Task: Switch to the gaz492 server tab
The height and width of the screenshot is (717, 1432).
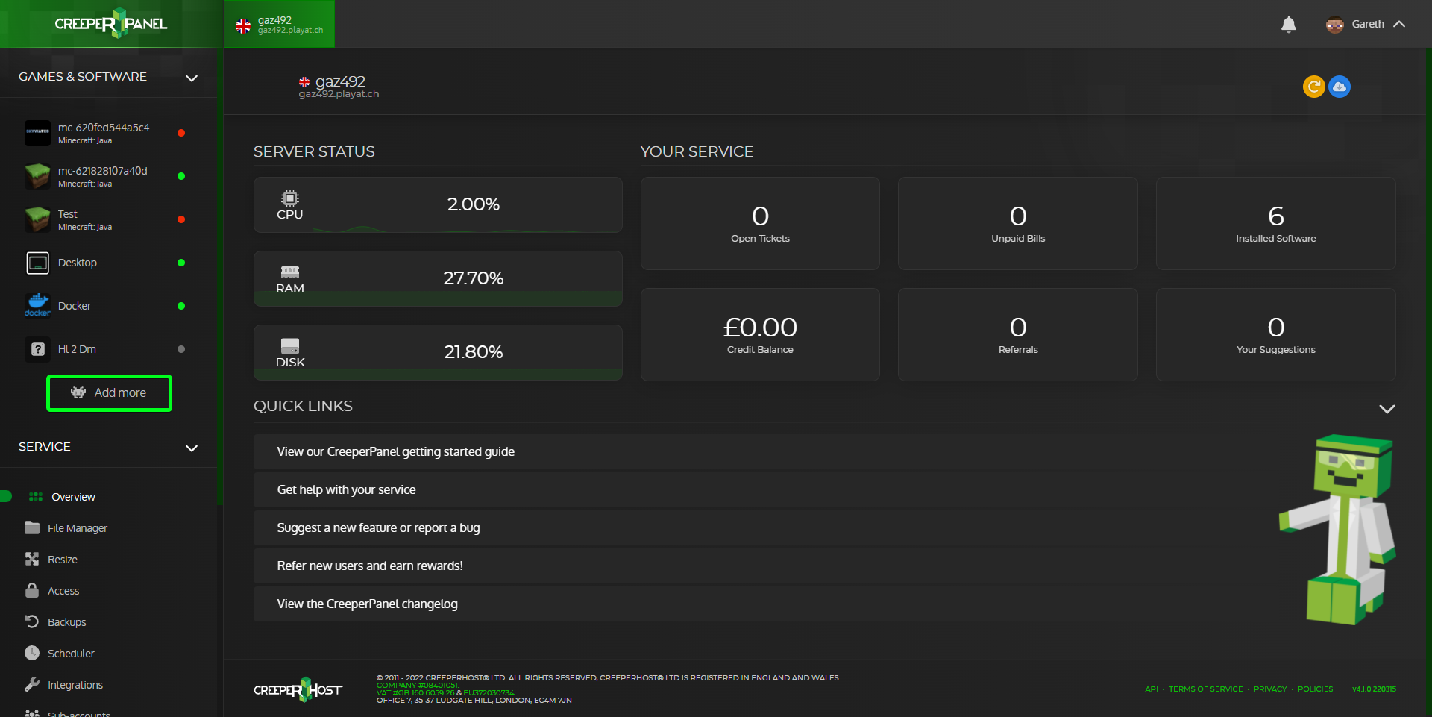Action: click(x=280, y=24)
